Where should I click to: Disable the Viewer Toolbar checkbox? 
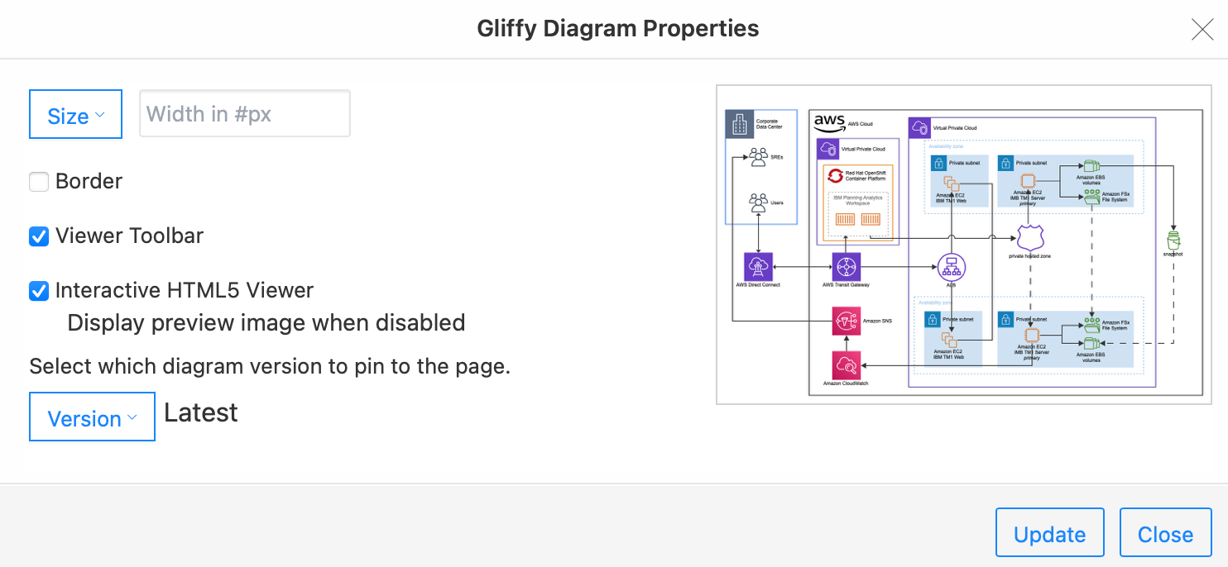pyautogui.click(x=39, y=236)
